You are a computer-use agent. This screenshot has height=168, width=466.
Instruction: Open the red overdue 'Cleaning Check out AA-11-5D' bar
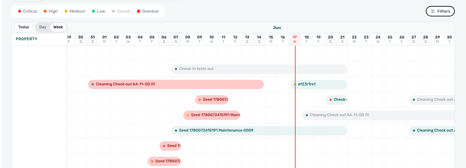pyautogui.click(x=176, y=84)
